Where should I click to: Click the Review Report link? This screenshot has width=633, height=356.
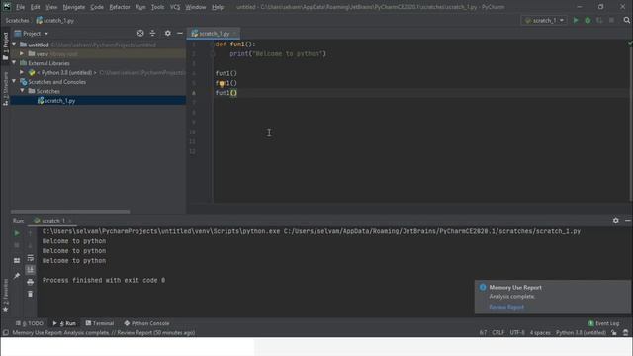pyautogui.click(x=506, y=307)
